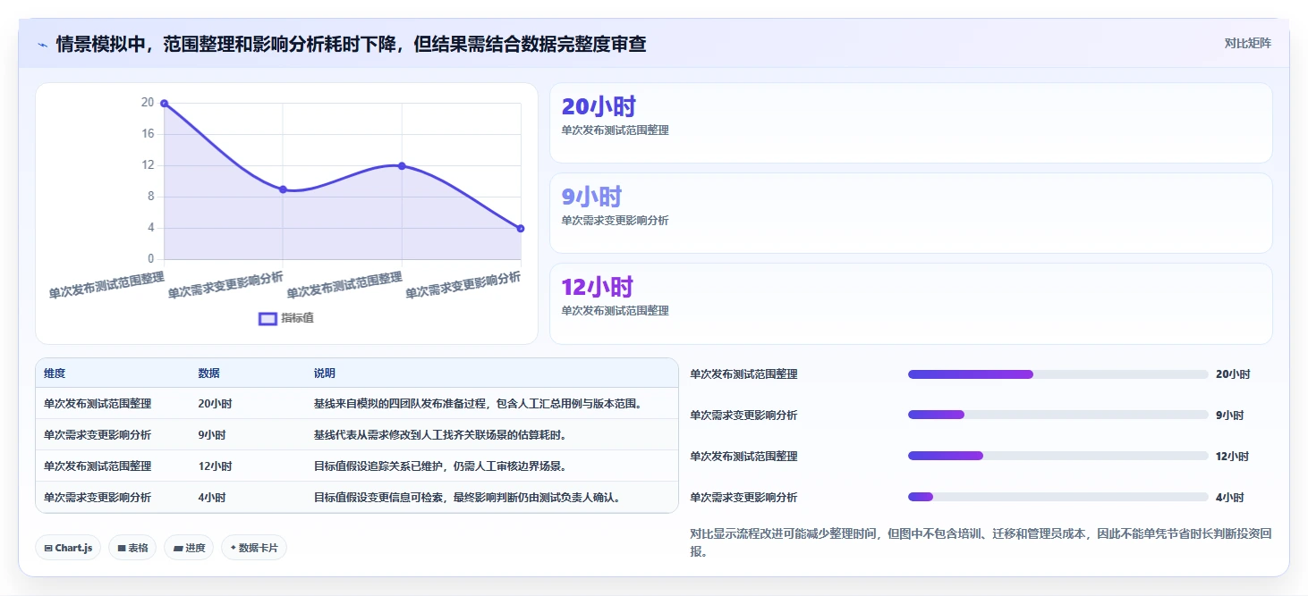Click the progress bar labeled 9小时
This screenshot has width=1308, height=596.
[1057, 415]
